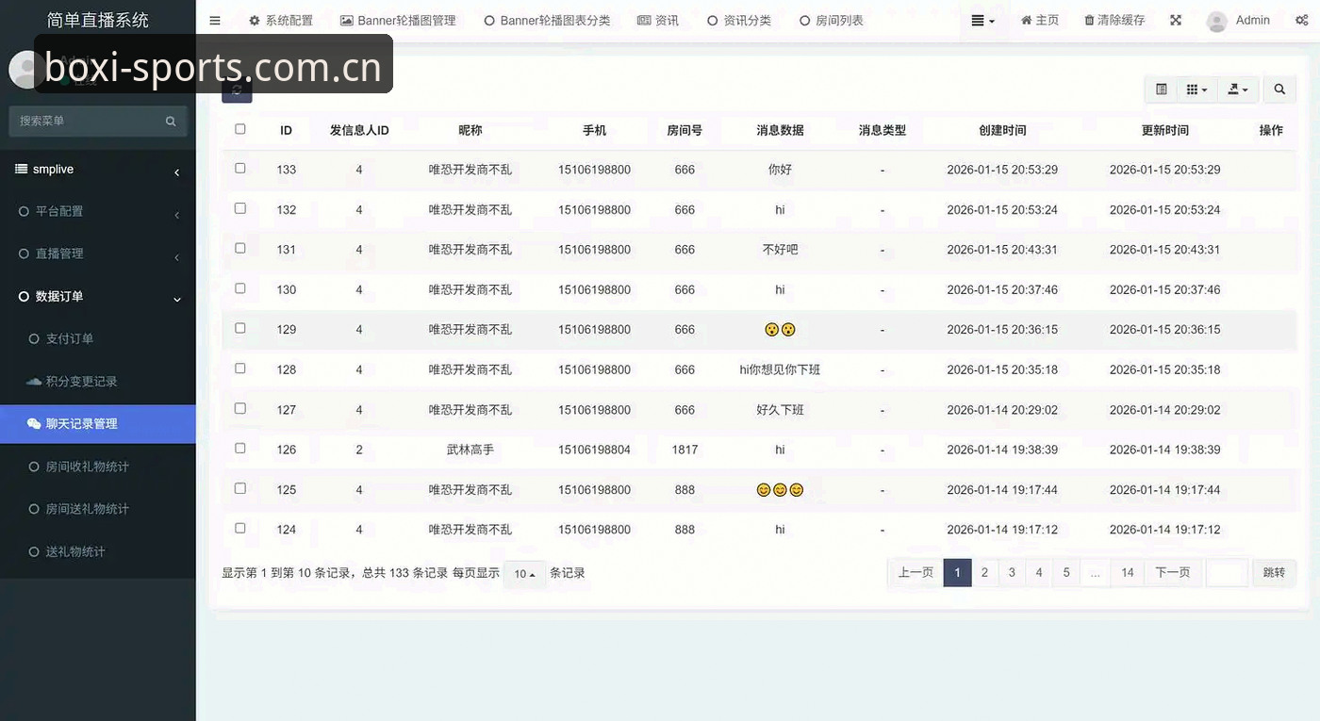Viewport: 1320px width, 721px height.
Task: Open 积分变更记录 menu item
Action: click(x=98, y=382)
